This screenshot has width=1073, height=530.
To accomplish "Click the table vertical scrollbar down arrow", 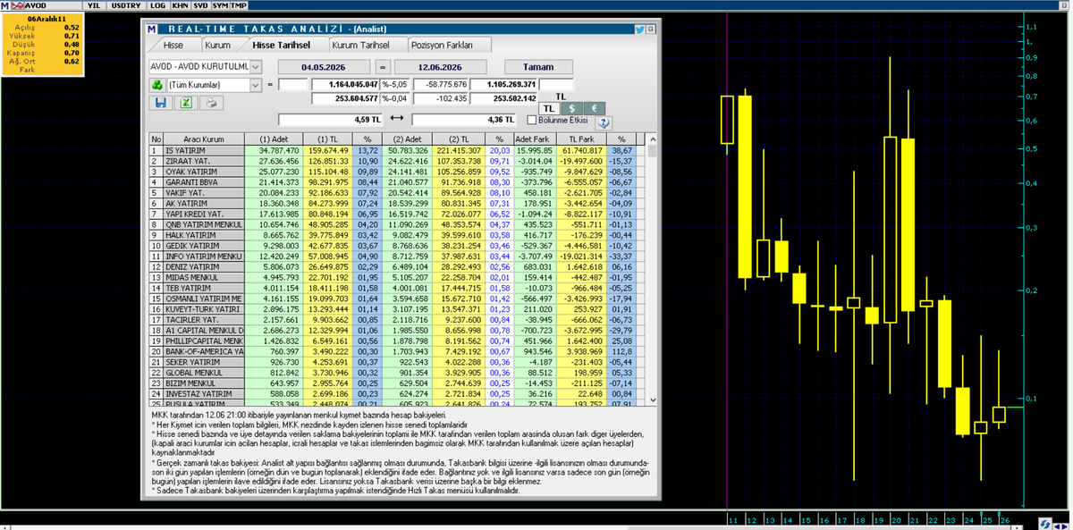I will 652,402.
